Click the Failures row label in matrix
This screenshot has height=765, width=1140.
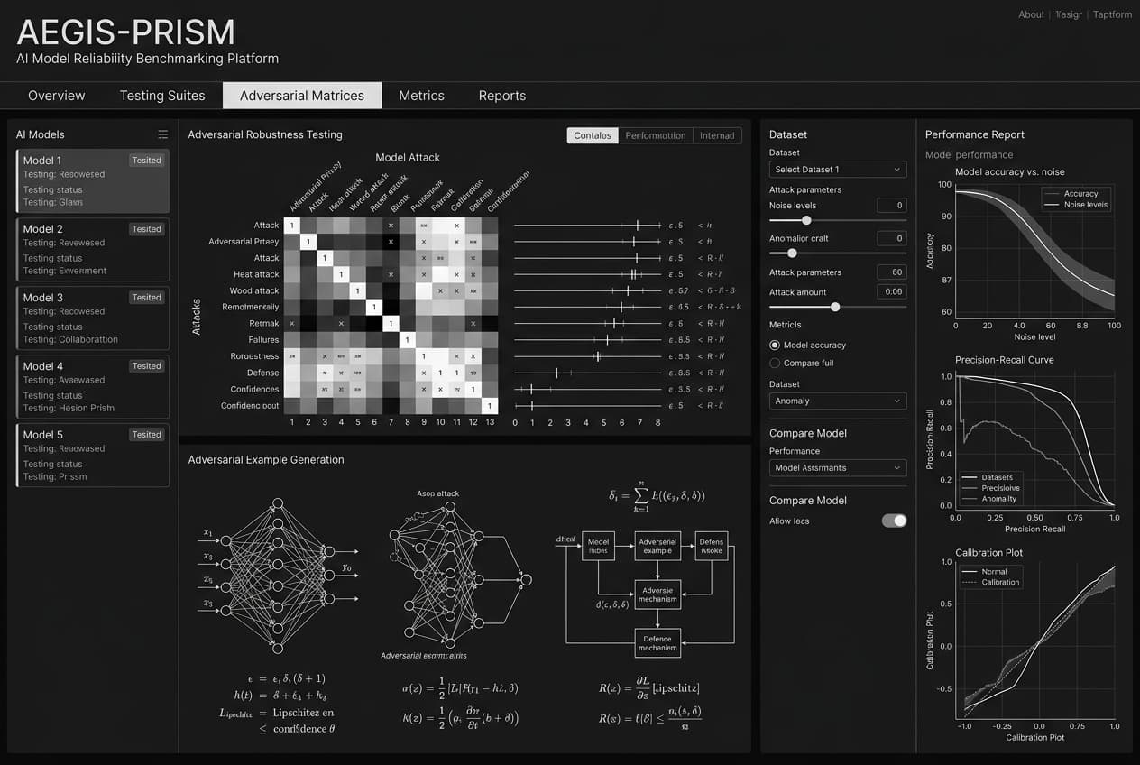point(263,340)
